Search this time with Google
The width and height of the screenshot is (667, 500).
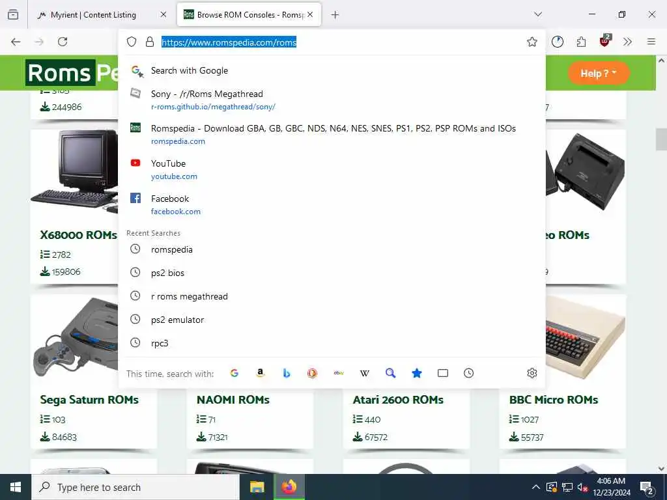(234, 373)
